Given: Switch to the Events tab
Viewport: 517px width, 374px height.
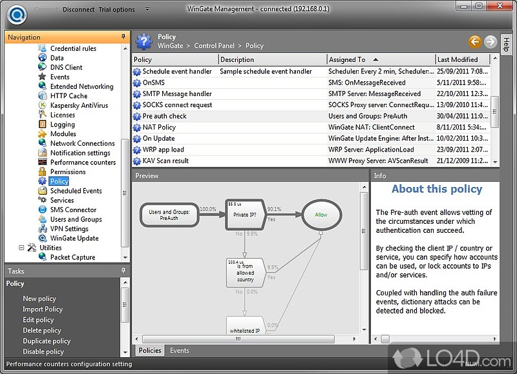Looking at the screenshot, I should click(179, 351).
